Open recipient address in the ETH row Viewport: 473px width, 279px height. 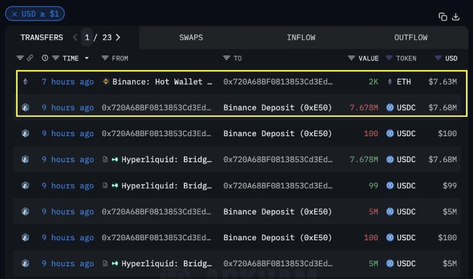click(278, 82)
